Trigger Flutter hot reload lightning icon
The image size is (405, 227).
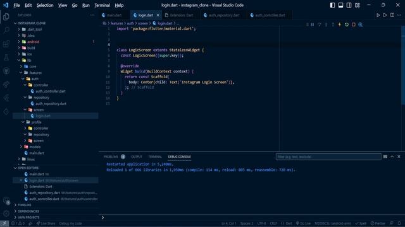coord(340,25)
